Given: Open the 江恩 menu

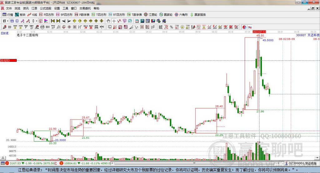Looking at the screenshot, I should [x=34, y=8].
